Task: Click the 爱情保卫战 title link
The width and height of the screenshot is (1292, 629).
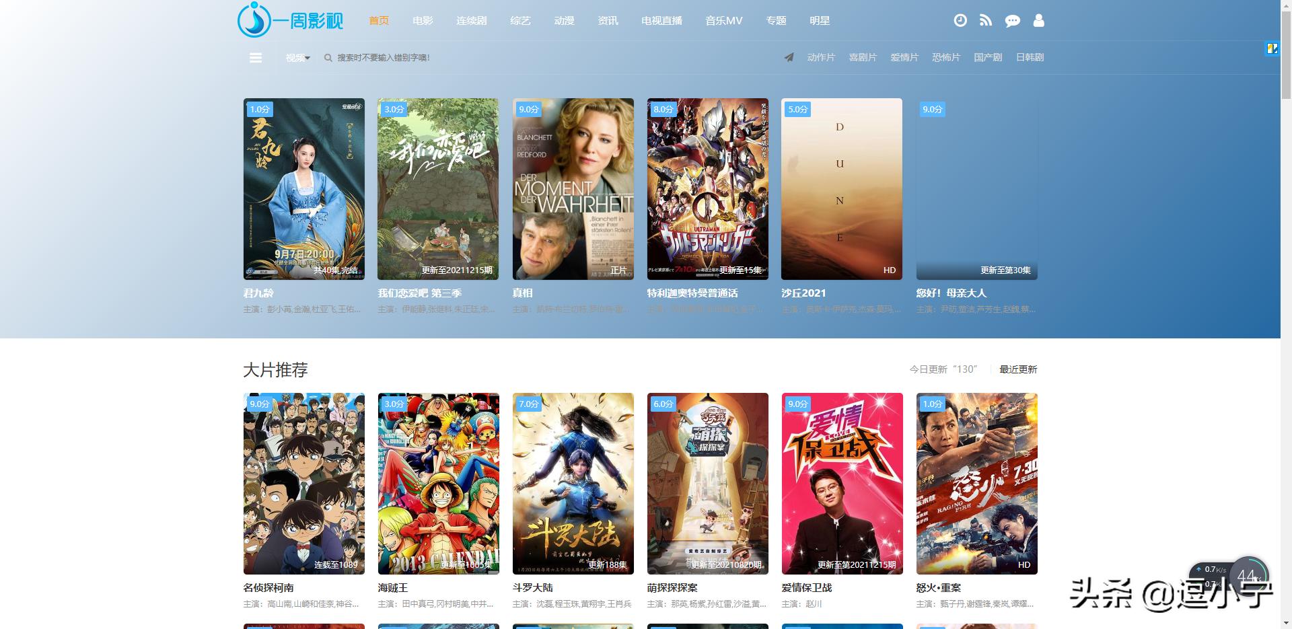Action: (807, 588)
